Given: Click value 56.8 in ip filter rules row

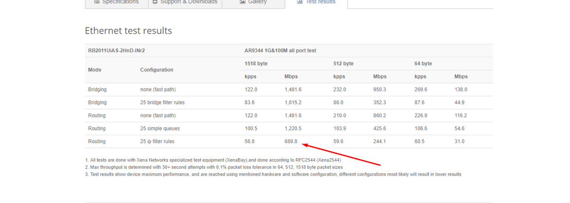Looking at the screenshot, I should click(x=249, y=141).
